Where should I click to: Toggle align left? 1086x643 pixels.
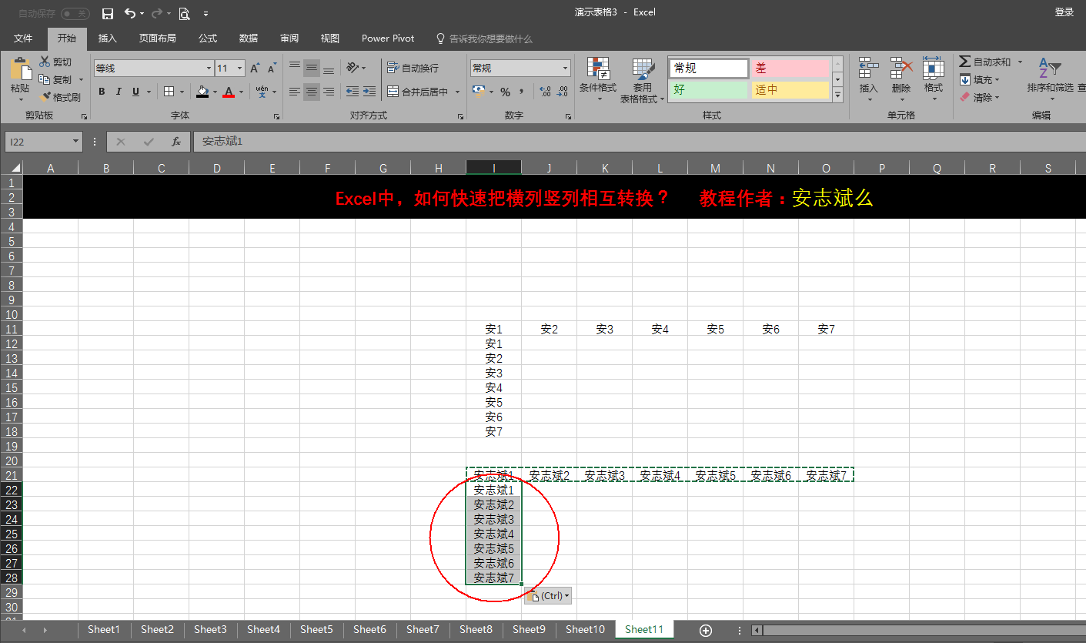point(295,92)
